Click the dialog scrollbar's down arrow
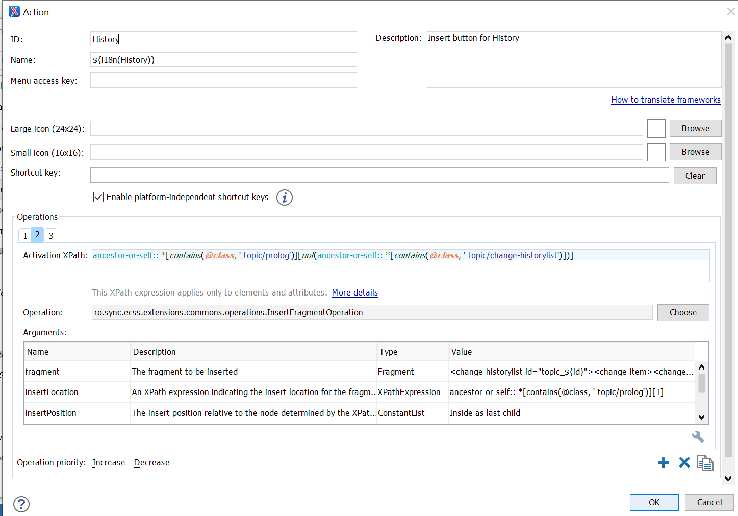738x516 pixels. pos(728,478)
